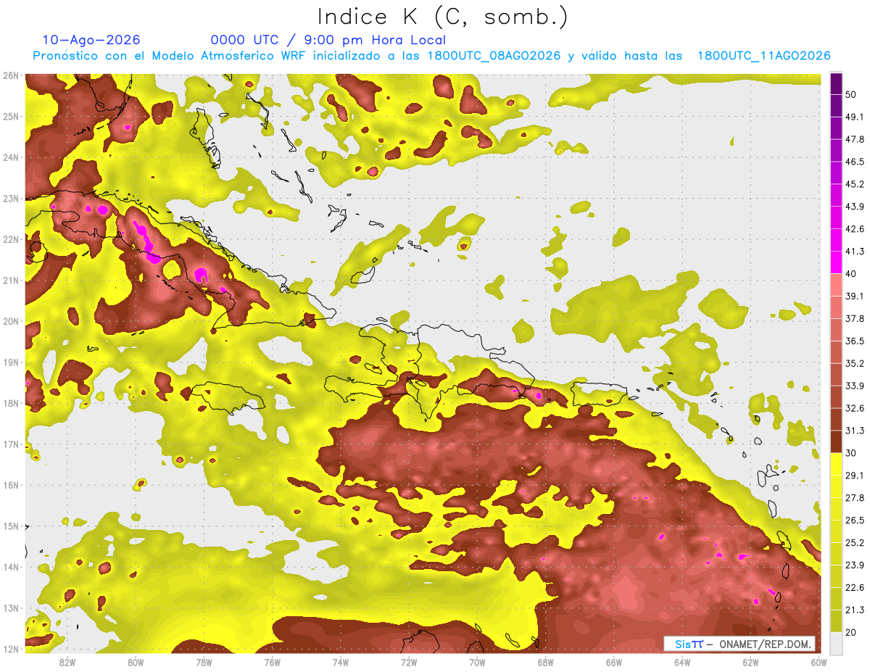Image resolution: width=870 pixels, height=672 pixels.
Task: Click the "78W" longitude axis label
Action: pyautogui.click(x=204, y=663)
